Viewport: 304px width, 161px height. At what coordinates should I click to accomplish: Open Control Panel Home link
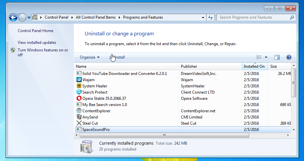click(x=35, y=31)
